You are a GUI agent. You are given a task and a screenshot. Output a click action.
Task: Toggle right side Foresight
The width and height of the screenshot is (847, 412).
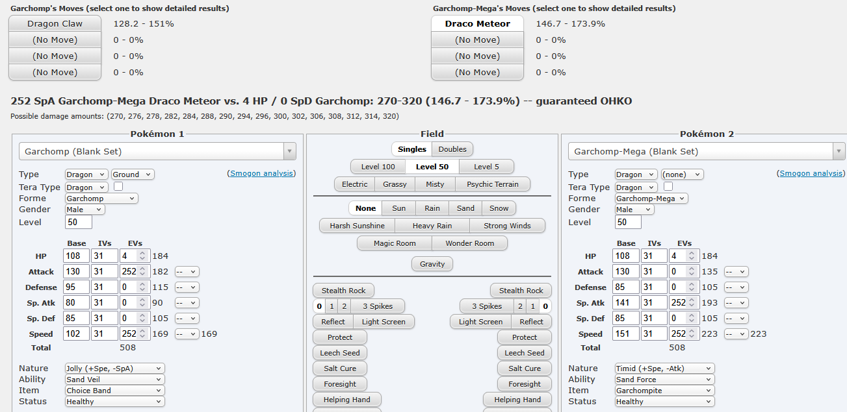click(525, 384)
